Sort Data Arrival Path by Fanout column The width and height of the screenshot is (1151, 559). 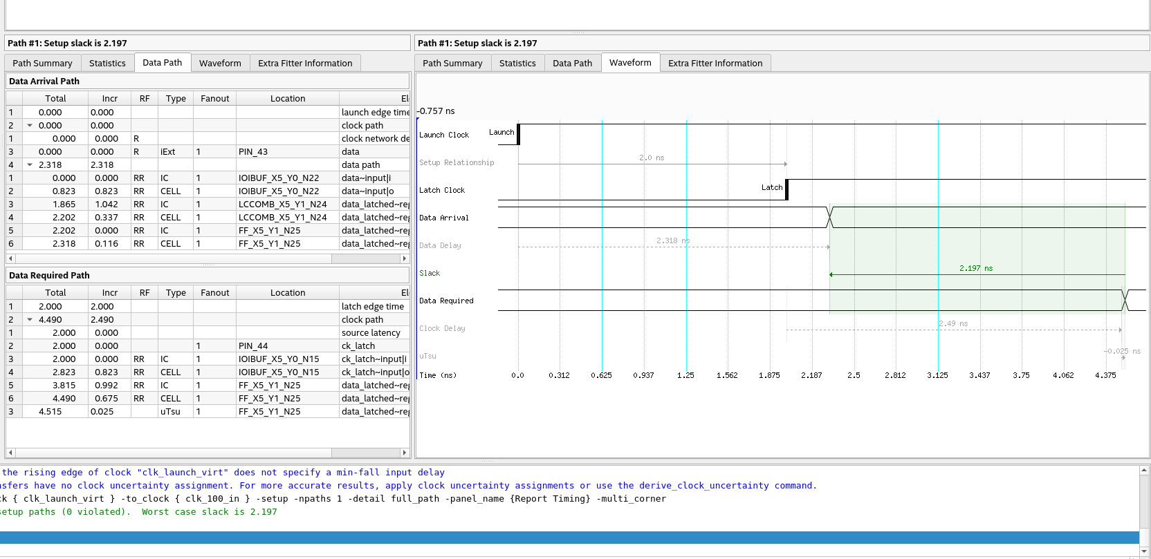[x=214, y=99]
